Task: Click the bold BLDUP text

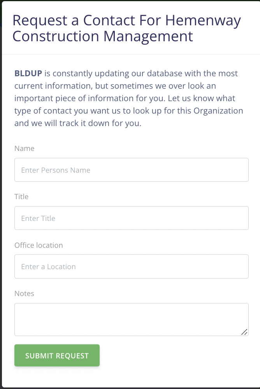Action: coord(28,74)
